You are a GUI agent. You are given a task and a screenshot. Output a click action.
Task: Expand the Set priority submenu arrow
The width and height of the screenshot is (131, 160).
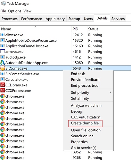[110, 92]
